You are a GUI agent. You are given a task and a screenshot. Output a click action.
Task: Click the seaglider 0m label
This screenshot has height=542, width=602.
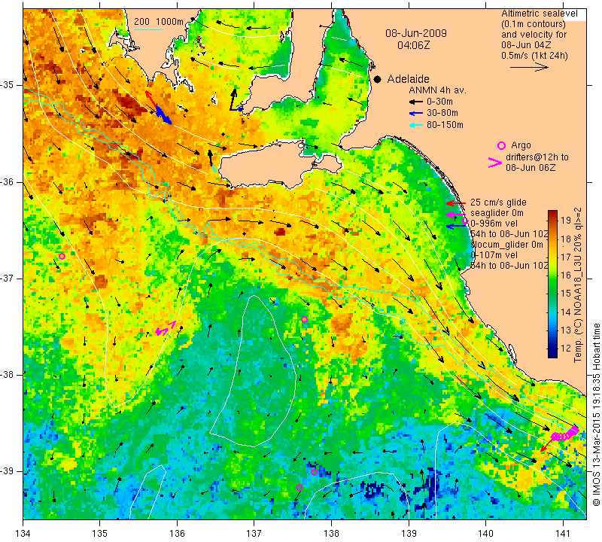(x=497, y=213)
